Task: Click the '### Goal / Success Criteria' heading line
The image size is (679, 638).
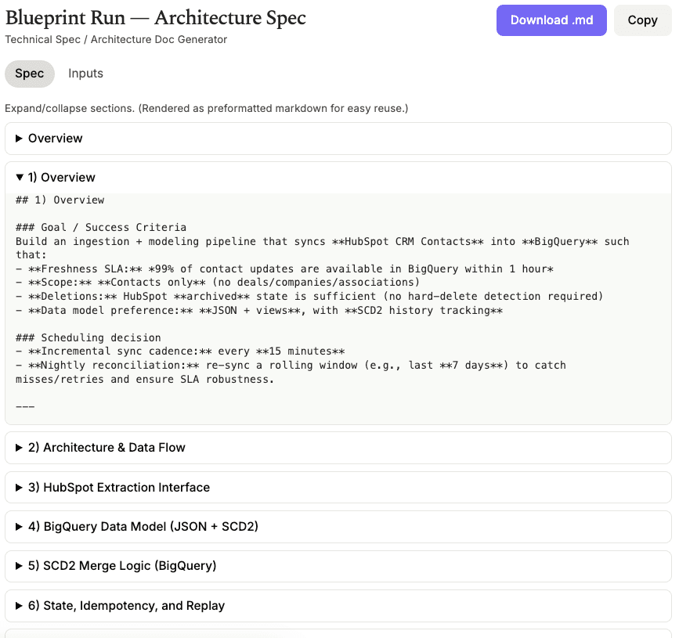Action: [101, 227]
